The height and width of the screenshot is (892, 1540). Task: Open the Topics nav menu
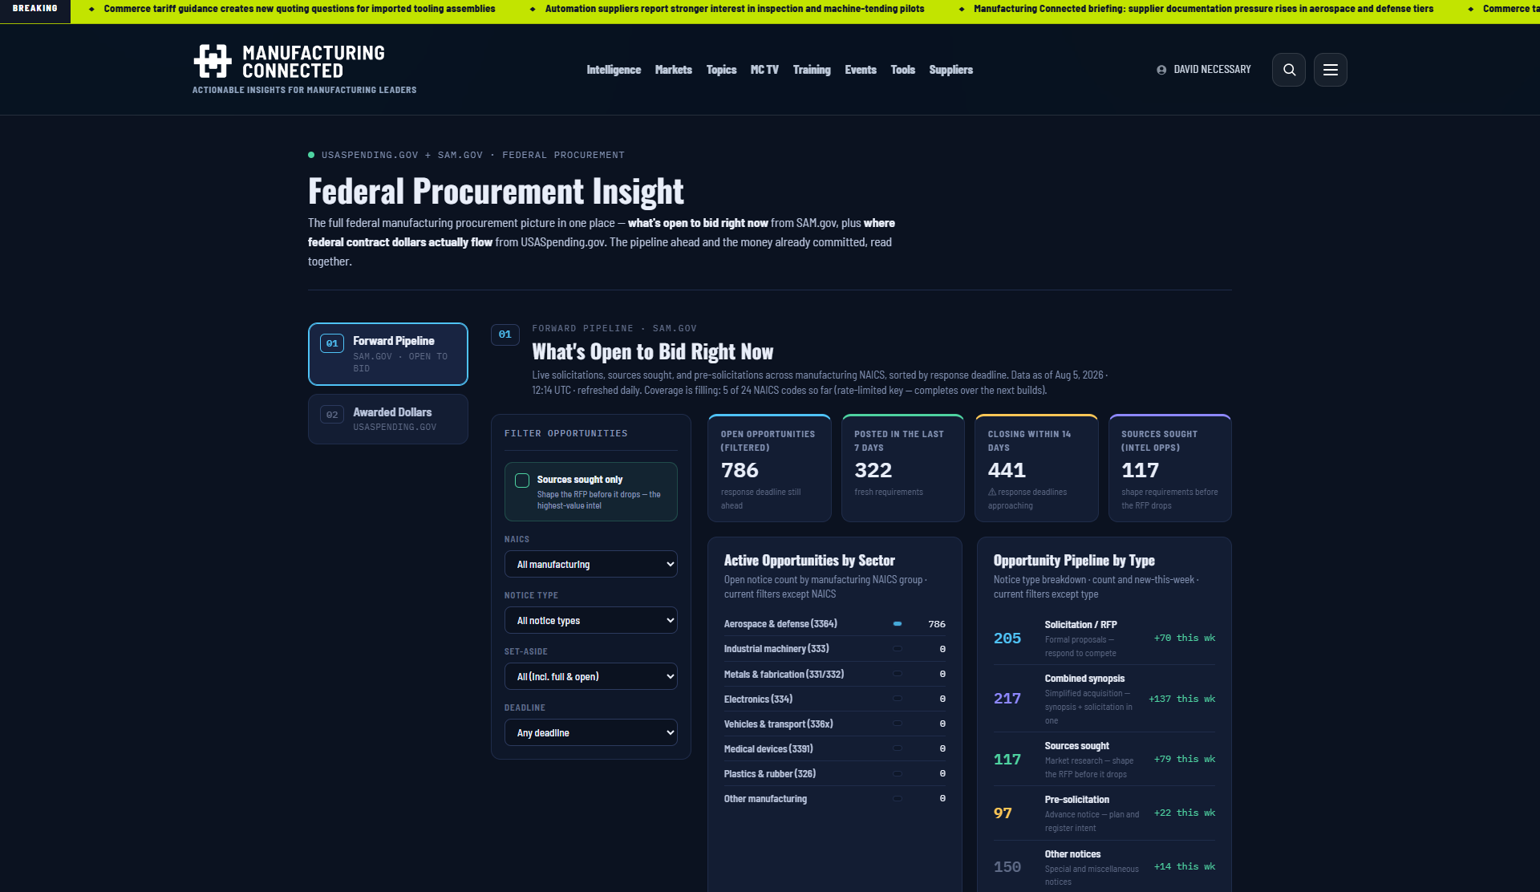[721, 70]
